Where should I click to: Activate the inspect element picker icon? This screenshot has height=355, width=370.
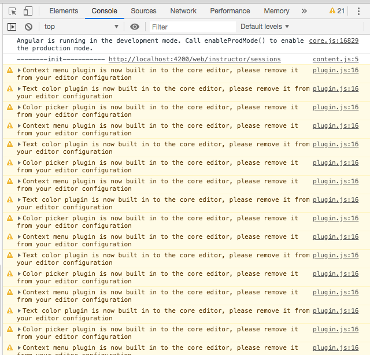pyautogui.click(x=12, y=11)
